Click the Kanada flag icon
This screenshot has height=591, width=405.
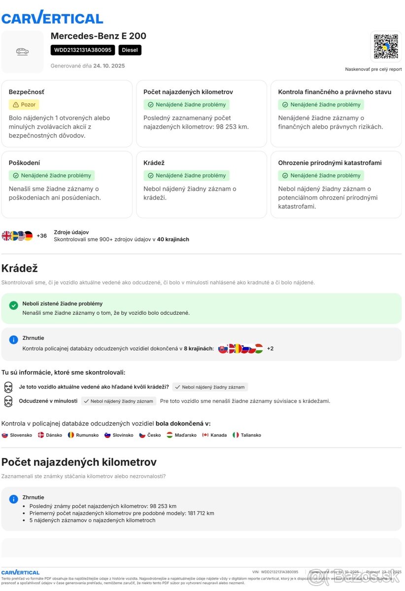[x=205, y=435]
